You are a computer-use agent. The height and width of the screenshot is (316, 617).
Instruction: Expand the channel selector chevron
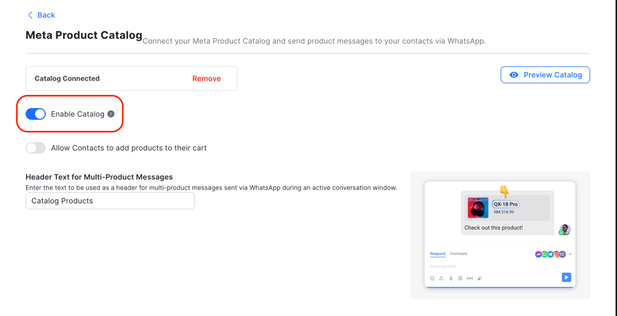coord(570,254)
